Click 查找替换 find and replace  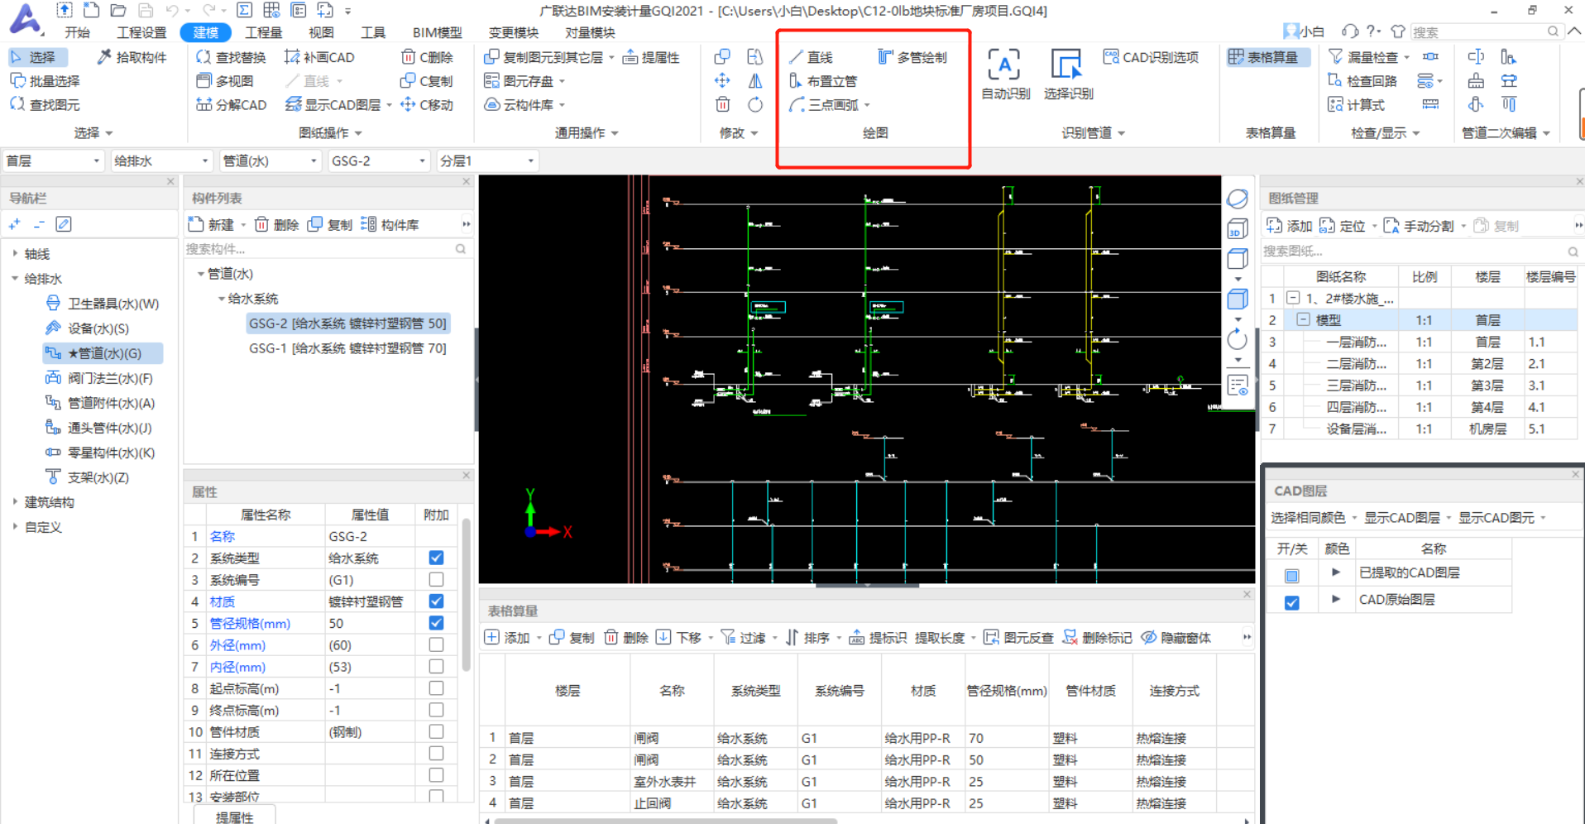[x=231, y=57]
